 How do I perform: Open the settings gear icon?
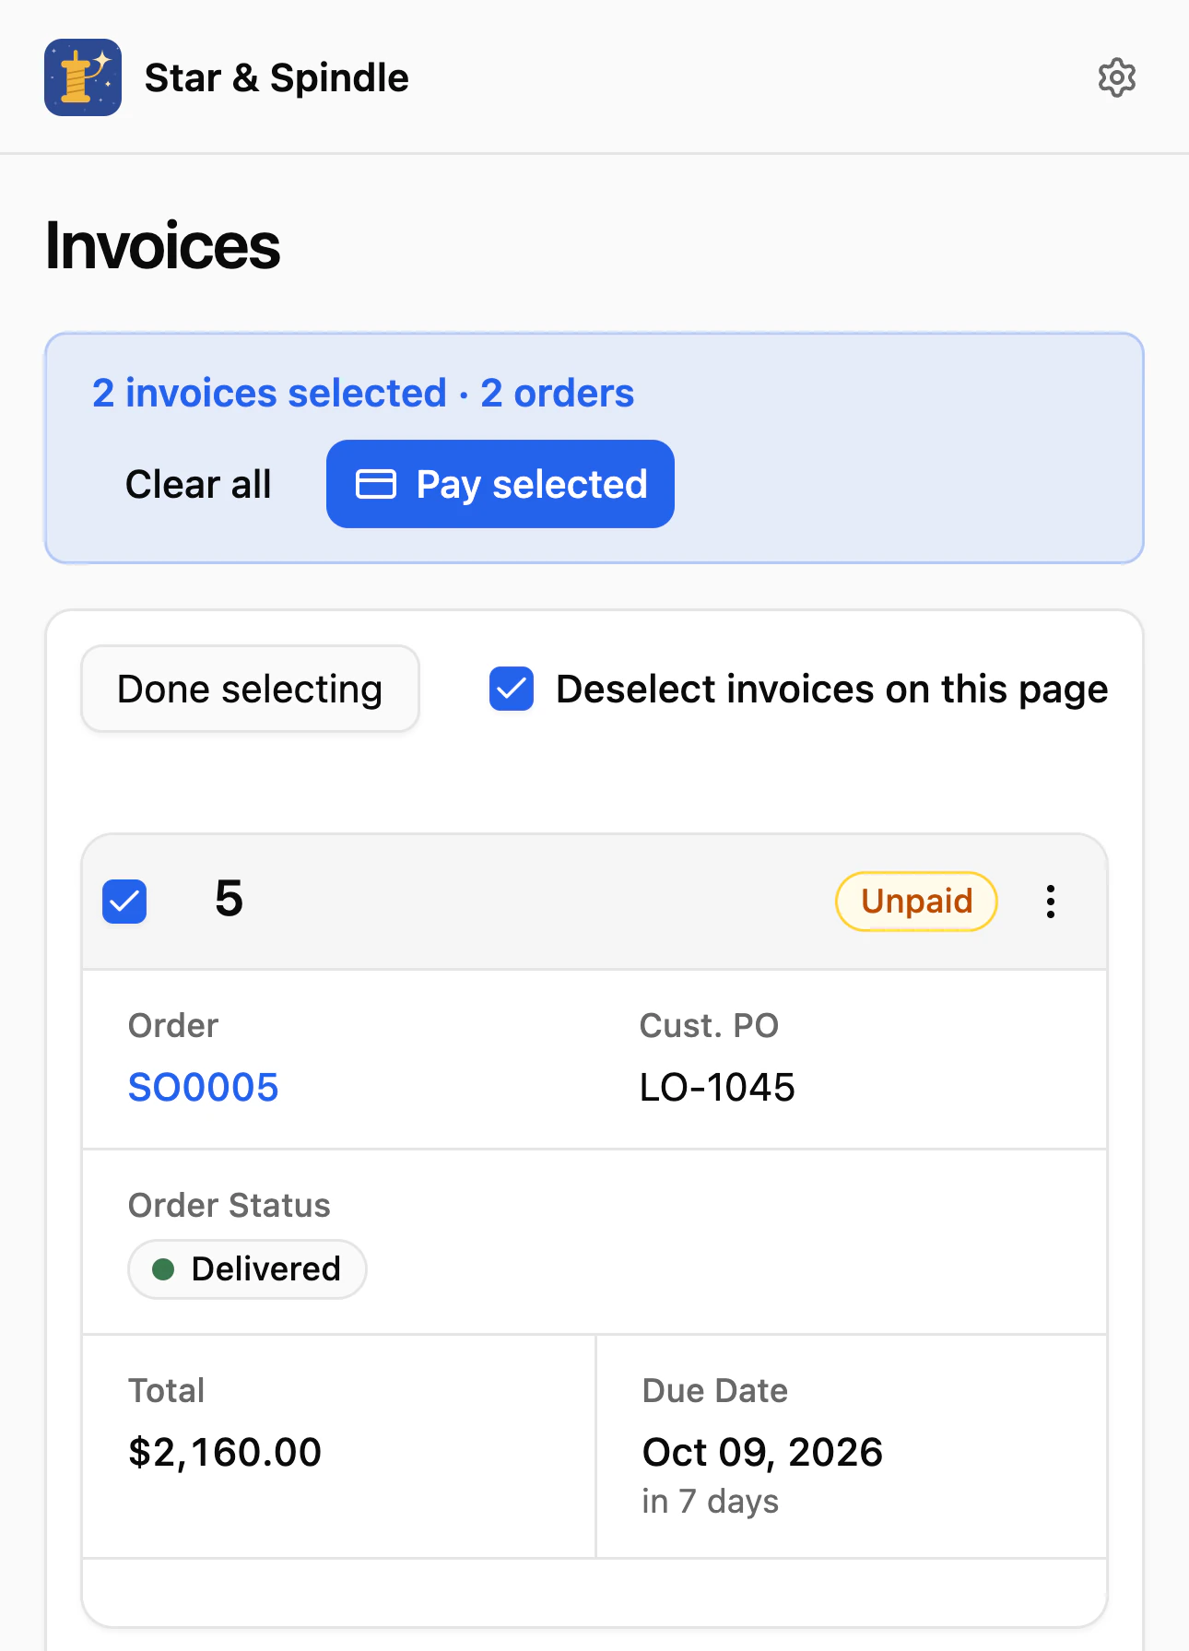pyautogui.click(x=1116, y=77)
